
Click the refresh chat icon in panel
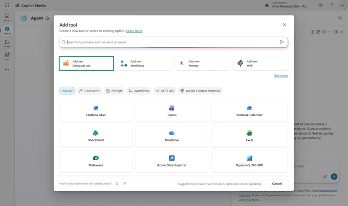tap(318, 32)
